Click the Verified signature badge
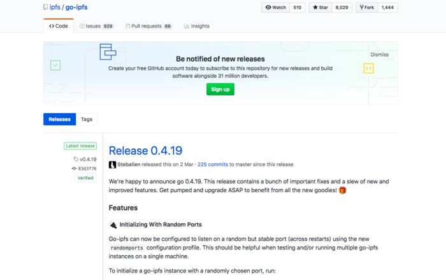The height and width of the screenshot is (280, 446). 85,178
